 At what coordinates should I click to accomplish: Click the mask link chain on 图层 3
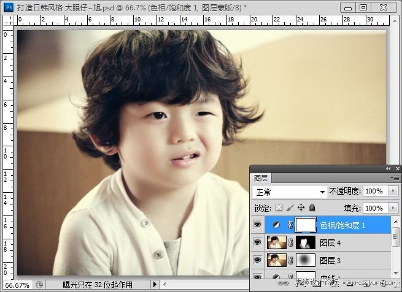290,260
